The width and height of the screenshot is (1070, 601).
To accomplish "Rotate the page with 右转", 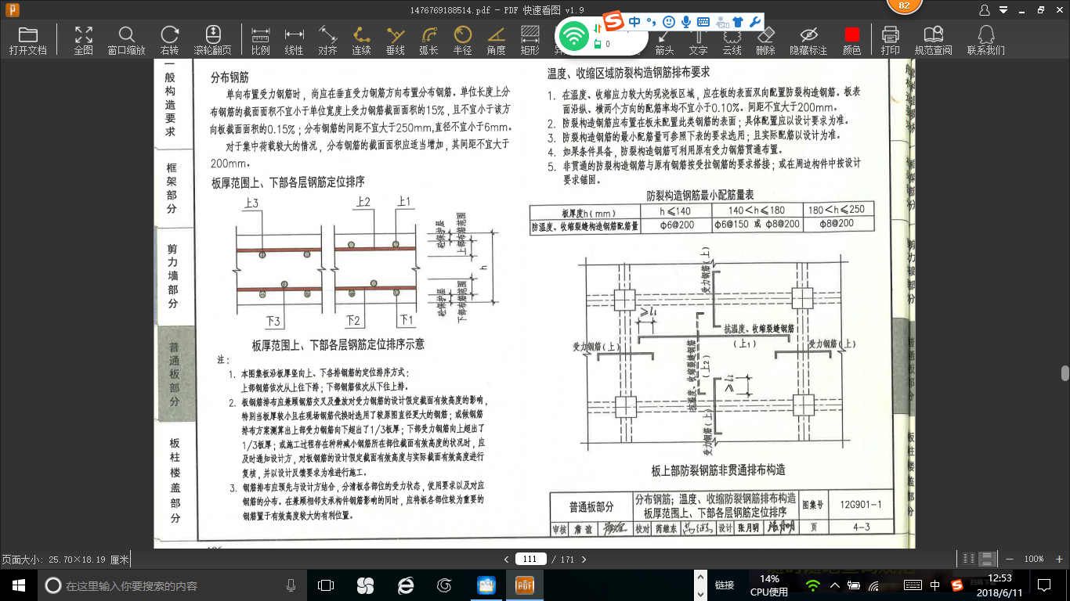I will coord(169,41).
